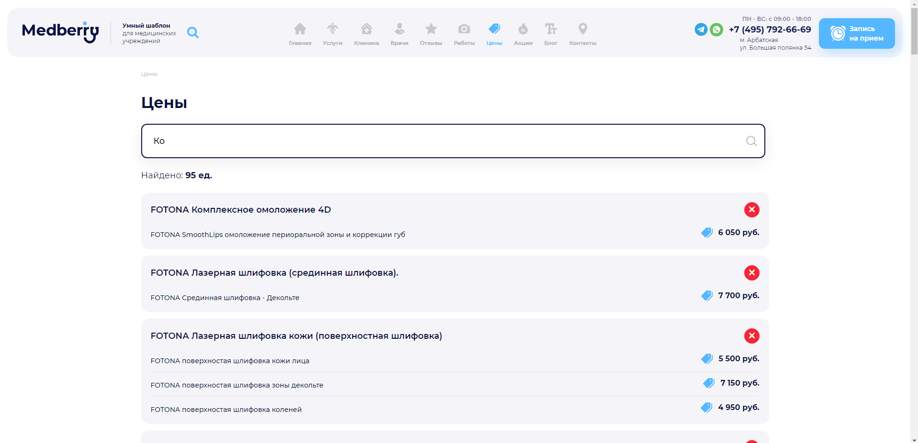Collapse FOTONA Комплексное омоложение 4D section
This screenshot has width=918, height=443.
(x=751, y=210)
